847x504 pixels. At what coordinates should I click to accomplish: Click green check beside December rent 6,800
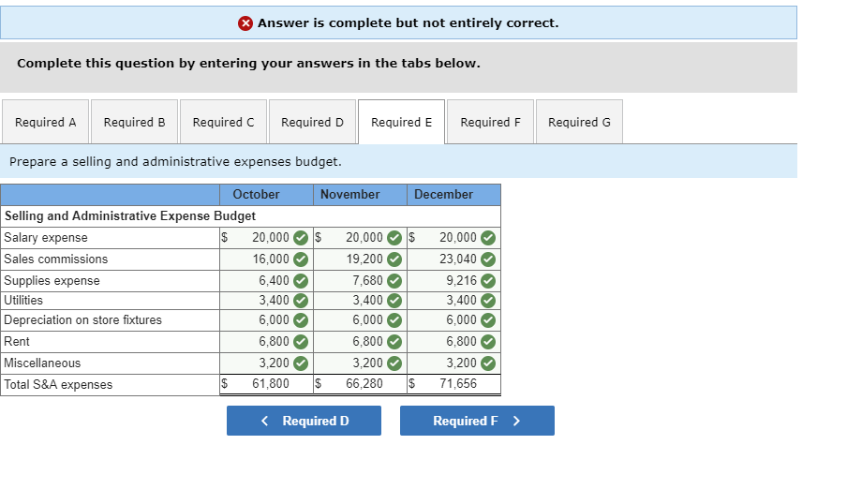488,342
